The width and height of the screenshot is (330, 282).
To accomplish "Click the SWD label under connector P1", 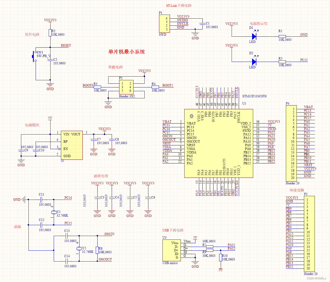I will (162, 35).
